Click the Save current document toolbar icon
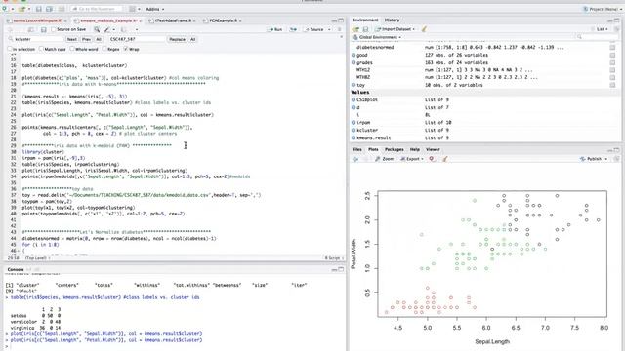625x351 pixels. pos(39,9)
